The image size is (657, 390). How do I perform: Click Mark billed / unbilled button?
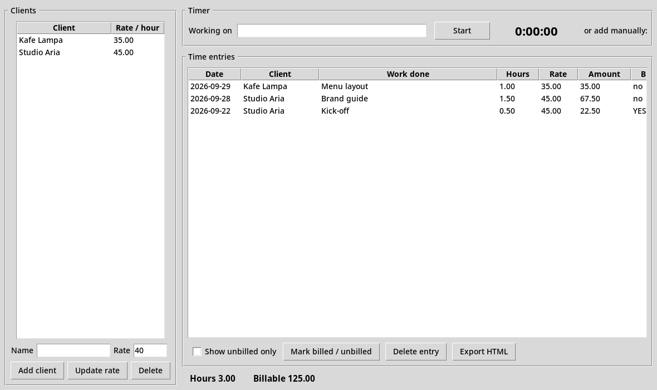[x=331, y=352]
